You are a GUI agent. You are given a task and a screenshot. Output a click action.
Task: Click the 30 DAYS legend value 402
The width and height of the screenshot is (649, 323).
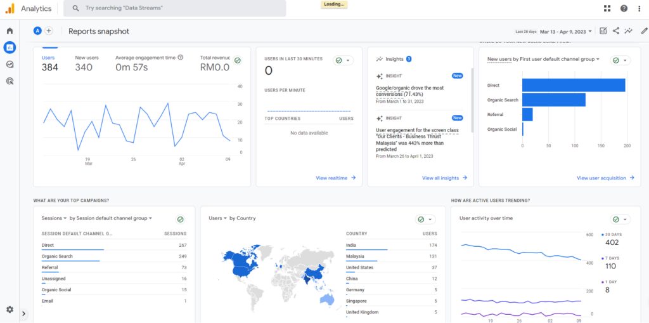[612, 242]
